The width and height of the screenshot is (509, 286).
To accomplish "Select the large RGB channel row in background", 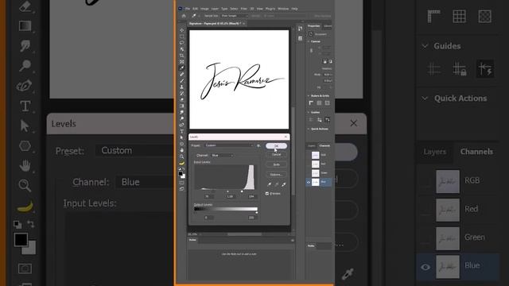I will [x=458, y=181].
